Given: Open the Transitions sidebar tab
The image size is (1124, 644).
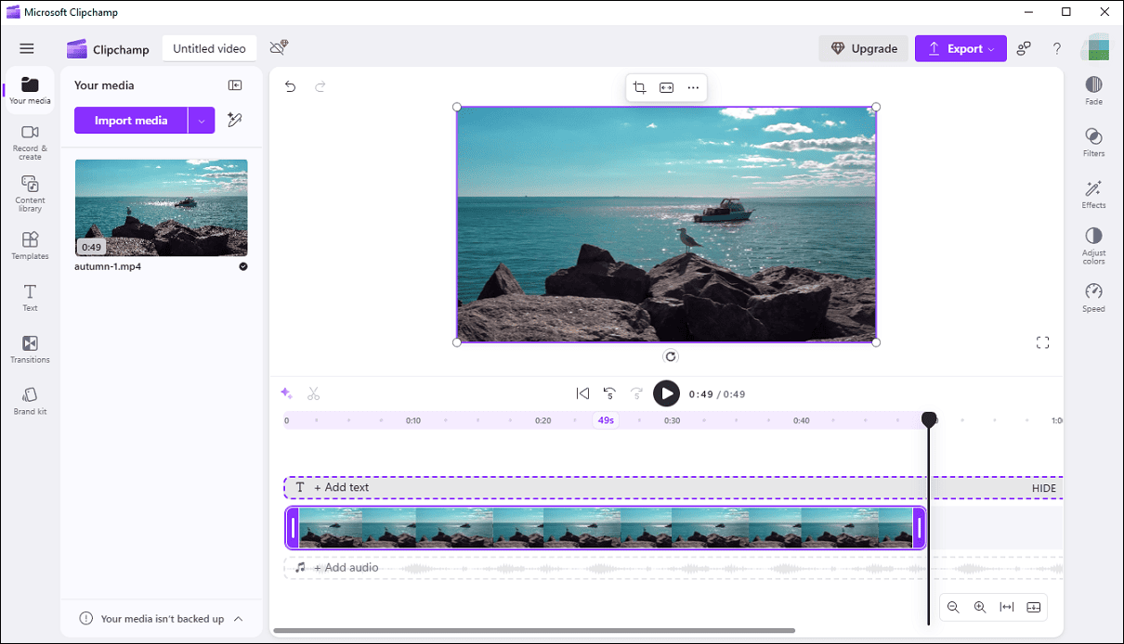Looking at the screenshot, I should [30, 350].
